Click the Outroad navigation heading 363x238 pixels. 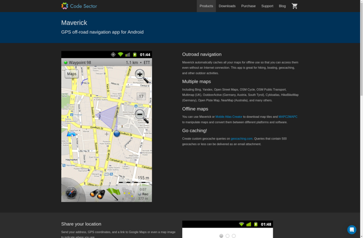tap(201, 54)
